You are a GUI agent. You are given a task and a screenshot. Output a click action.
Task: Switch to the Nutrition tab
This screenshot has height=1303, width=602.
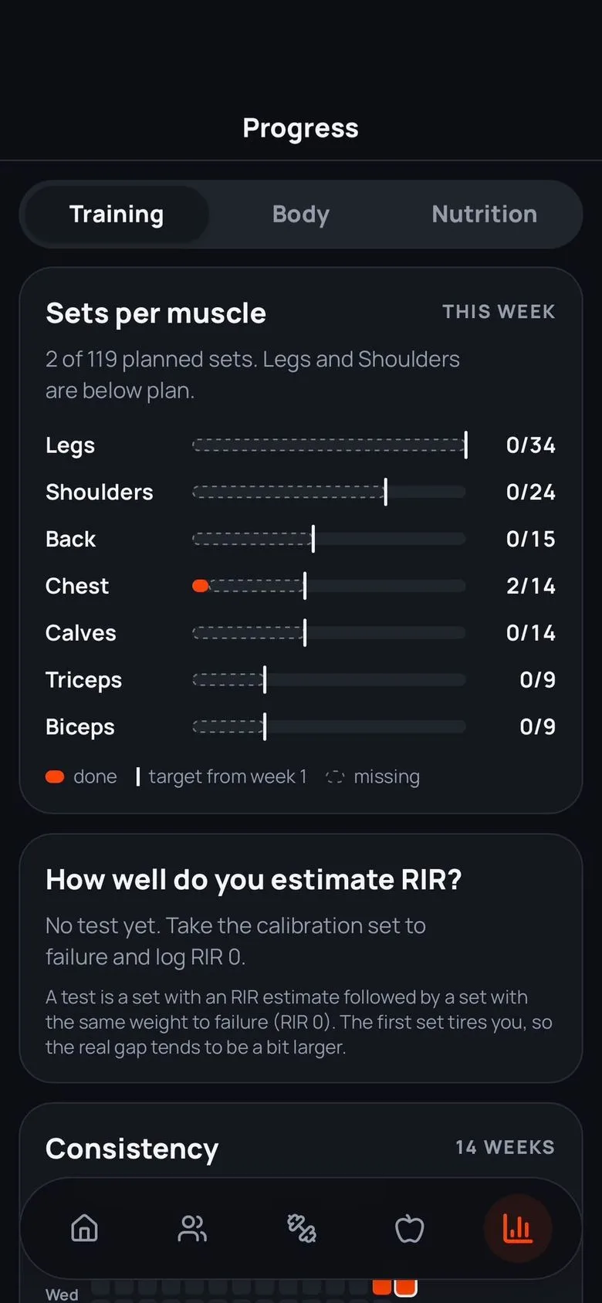pos(485,214)
